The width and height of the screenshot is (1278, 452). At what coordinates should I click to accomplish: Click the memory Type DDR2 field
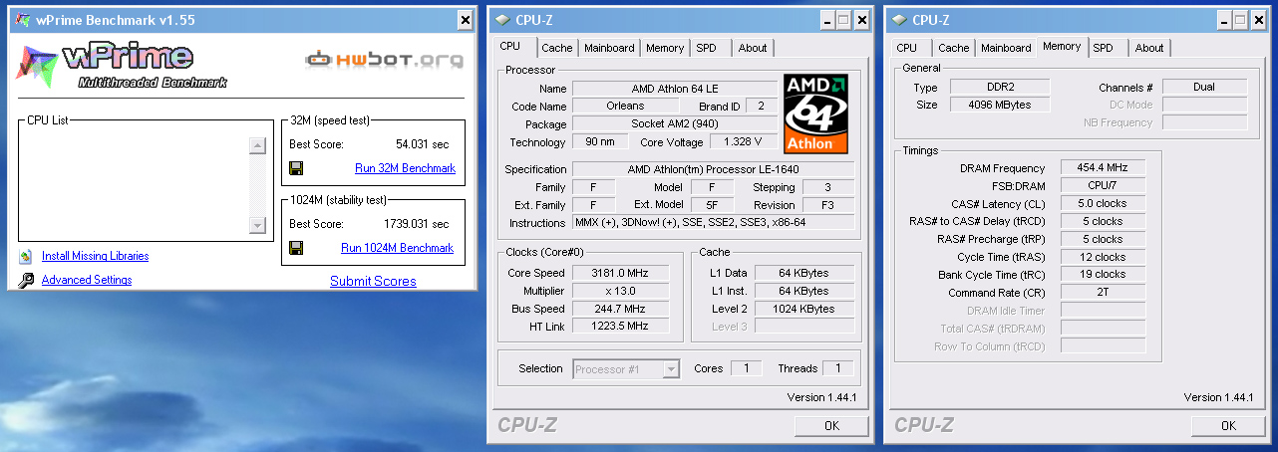pyautogui.click(x=1001, y=87)
